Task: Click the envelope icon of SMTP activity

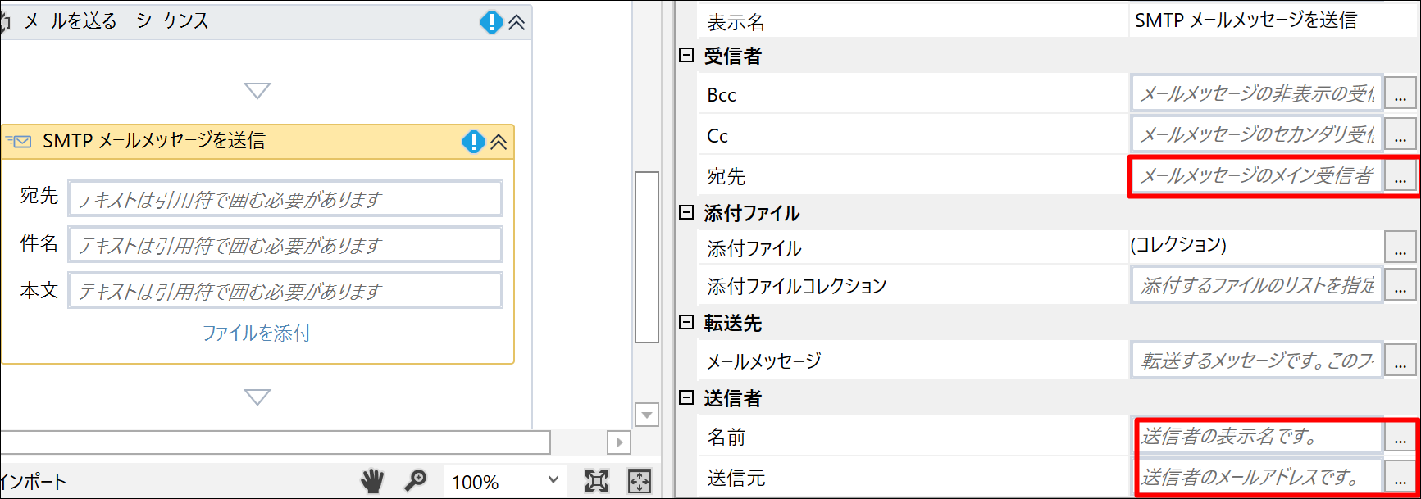Action: 20,142
